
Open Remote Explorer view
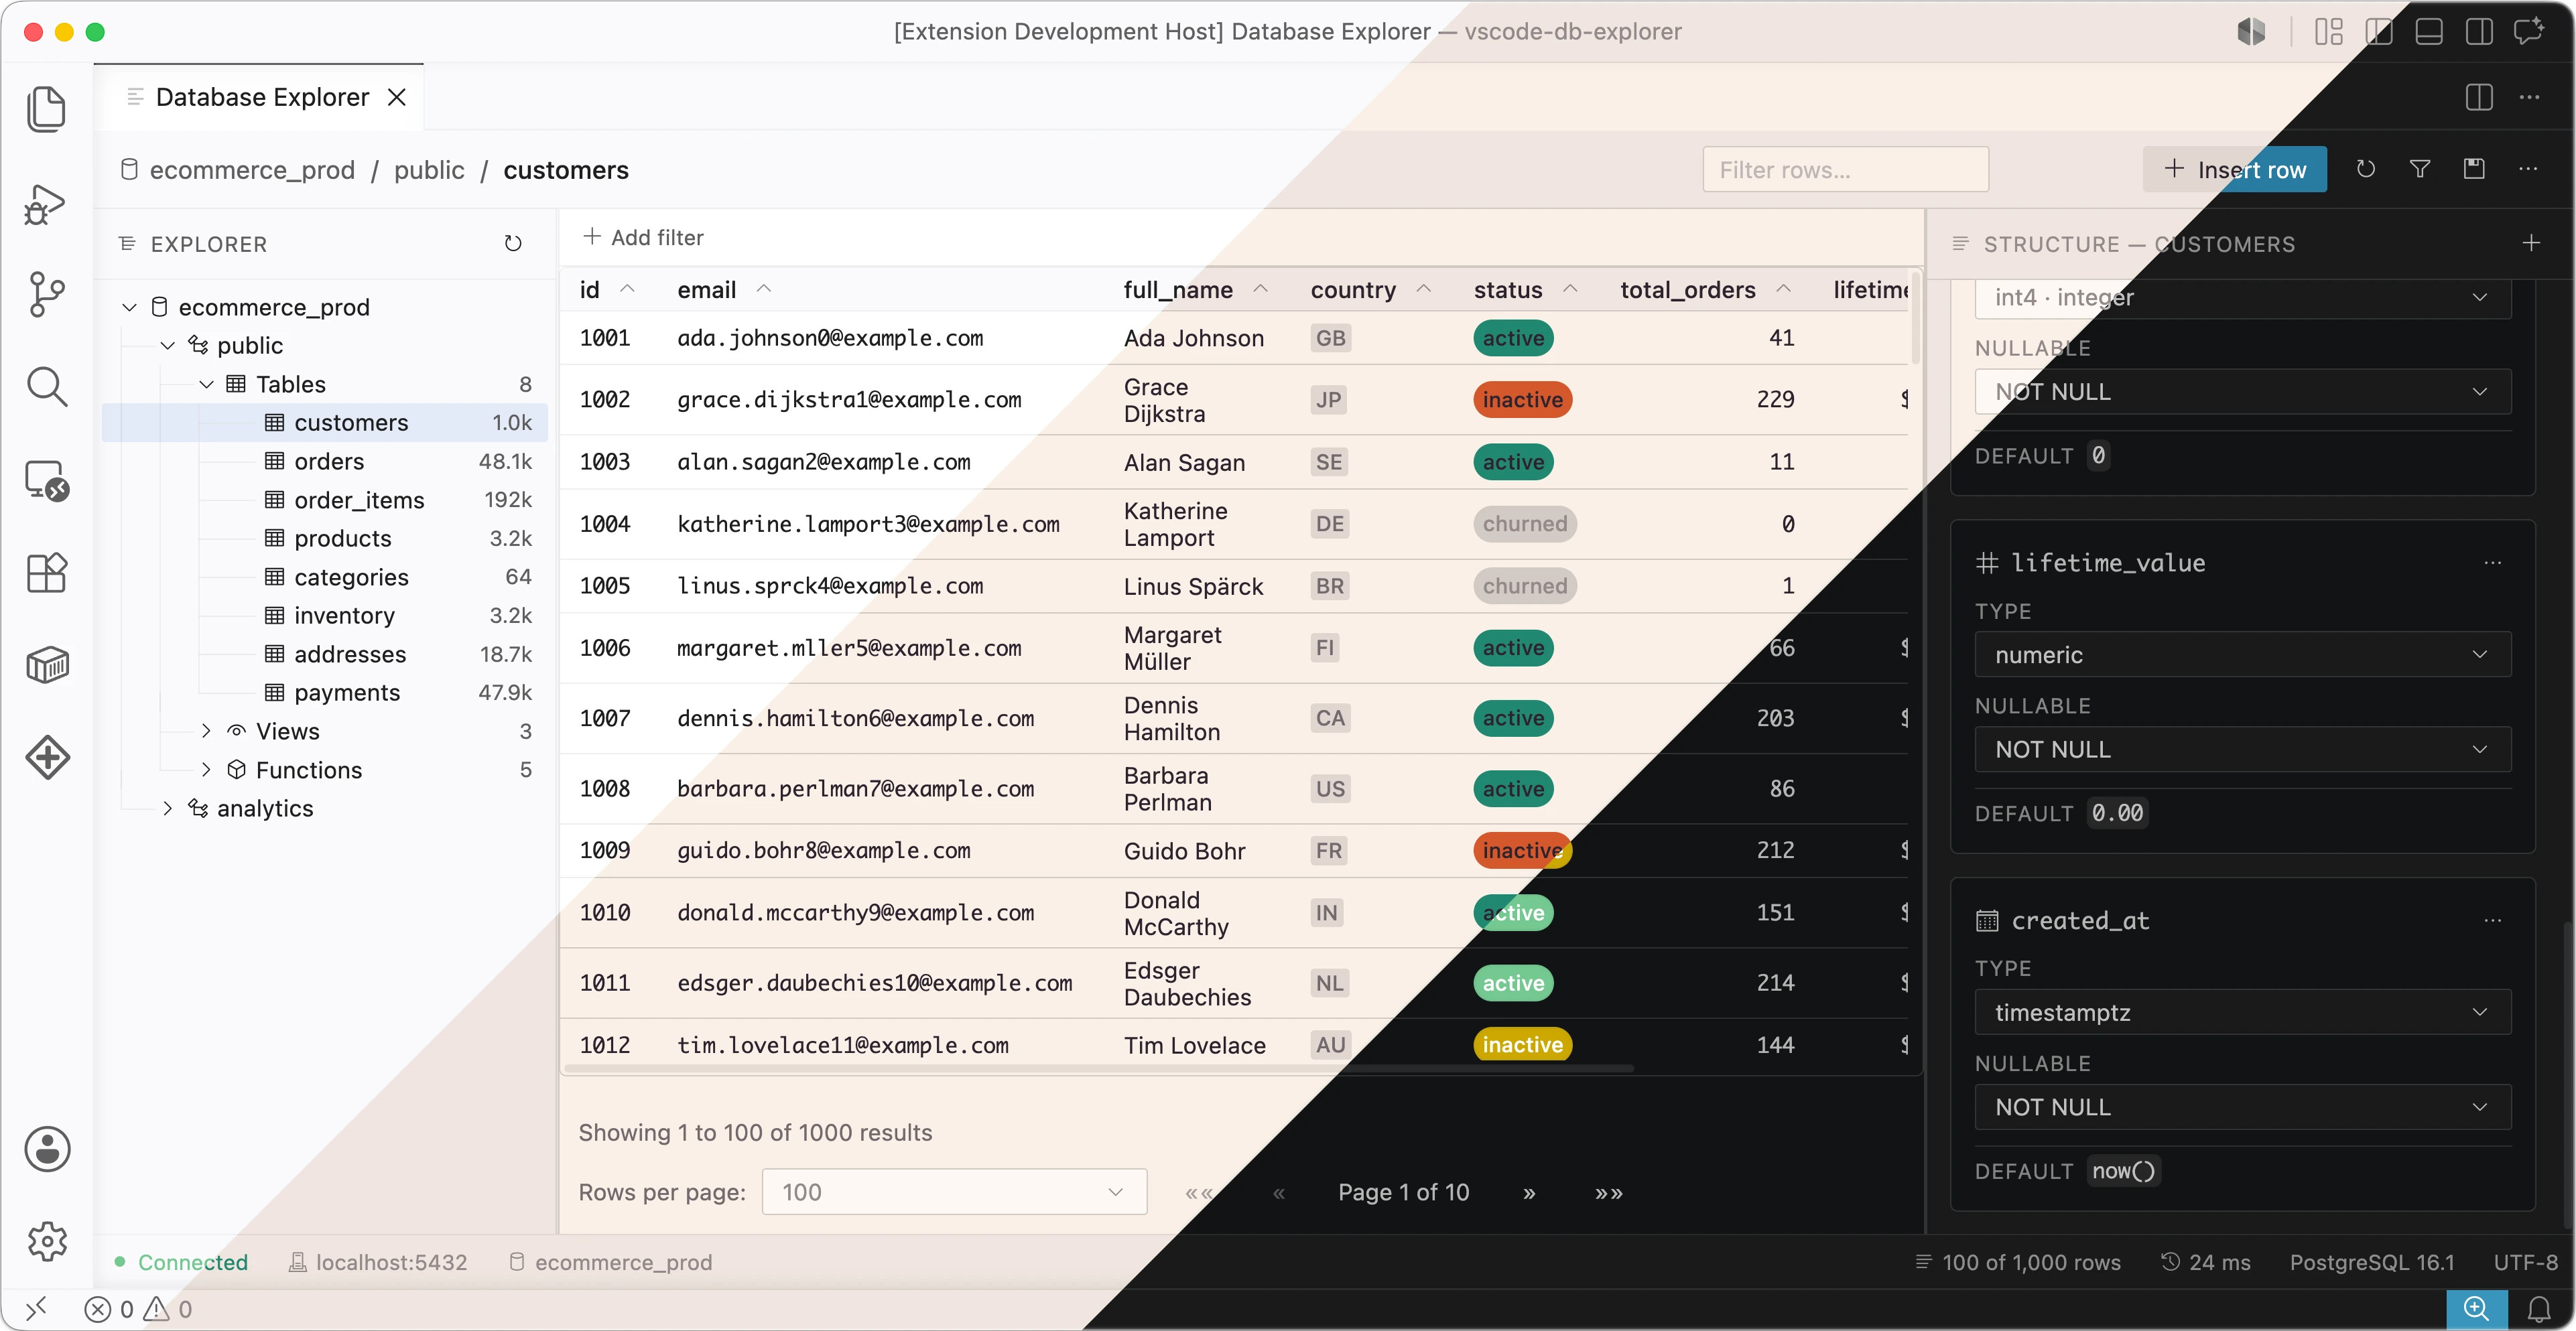(46, 481)
